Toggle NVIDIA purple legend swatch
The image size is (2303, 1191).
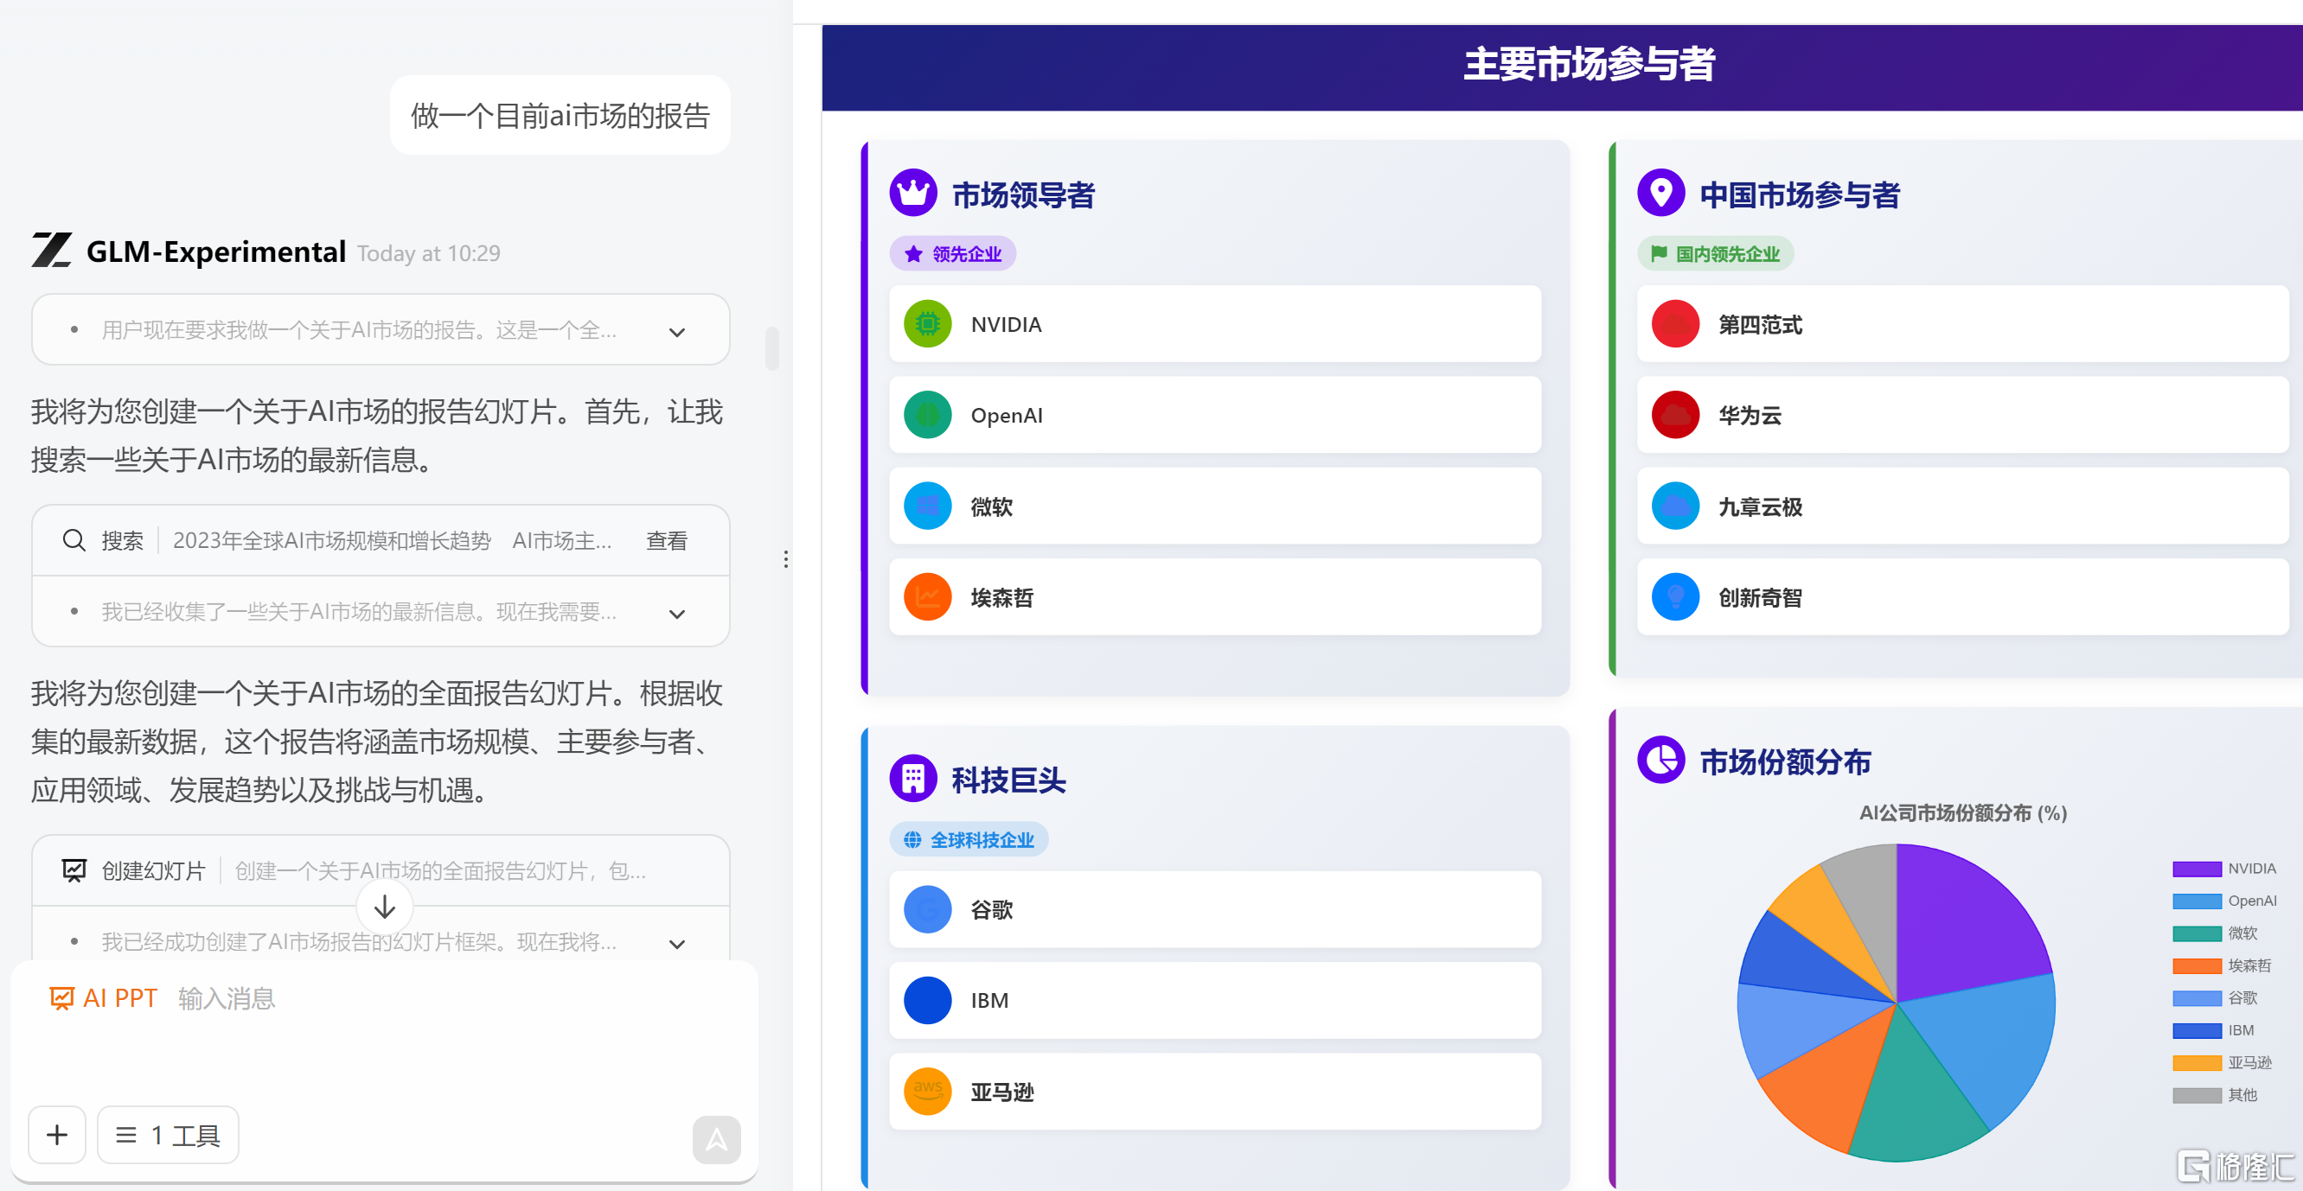point(2197,869)
